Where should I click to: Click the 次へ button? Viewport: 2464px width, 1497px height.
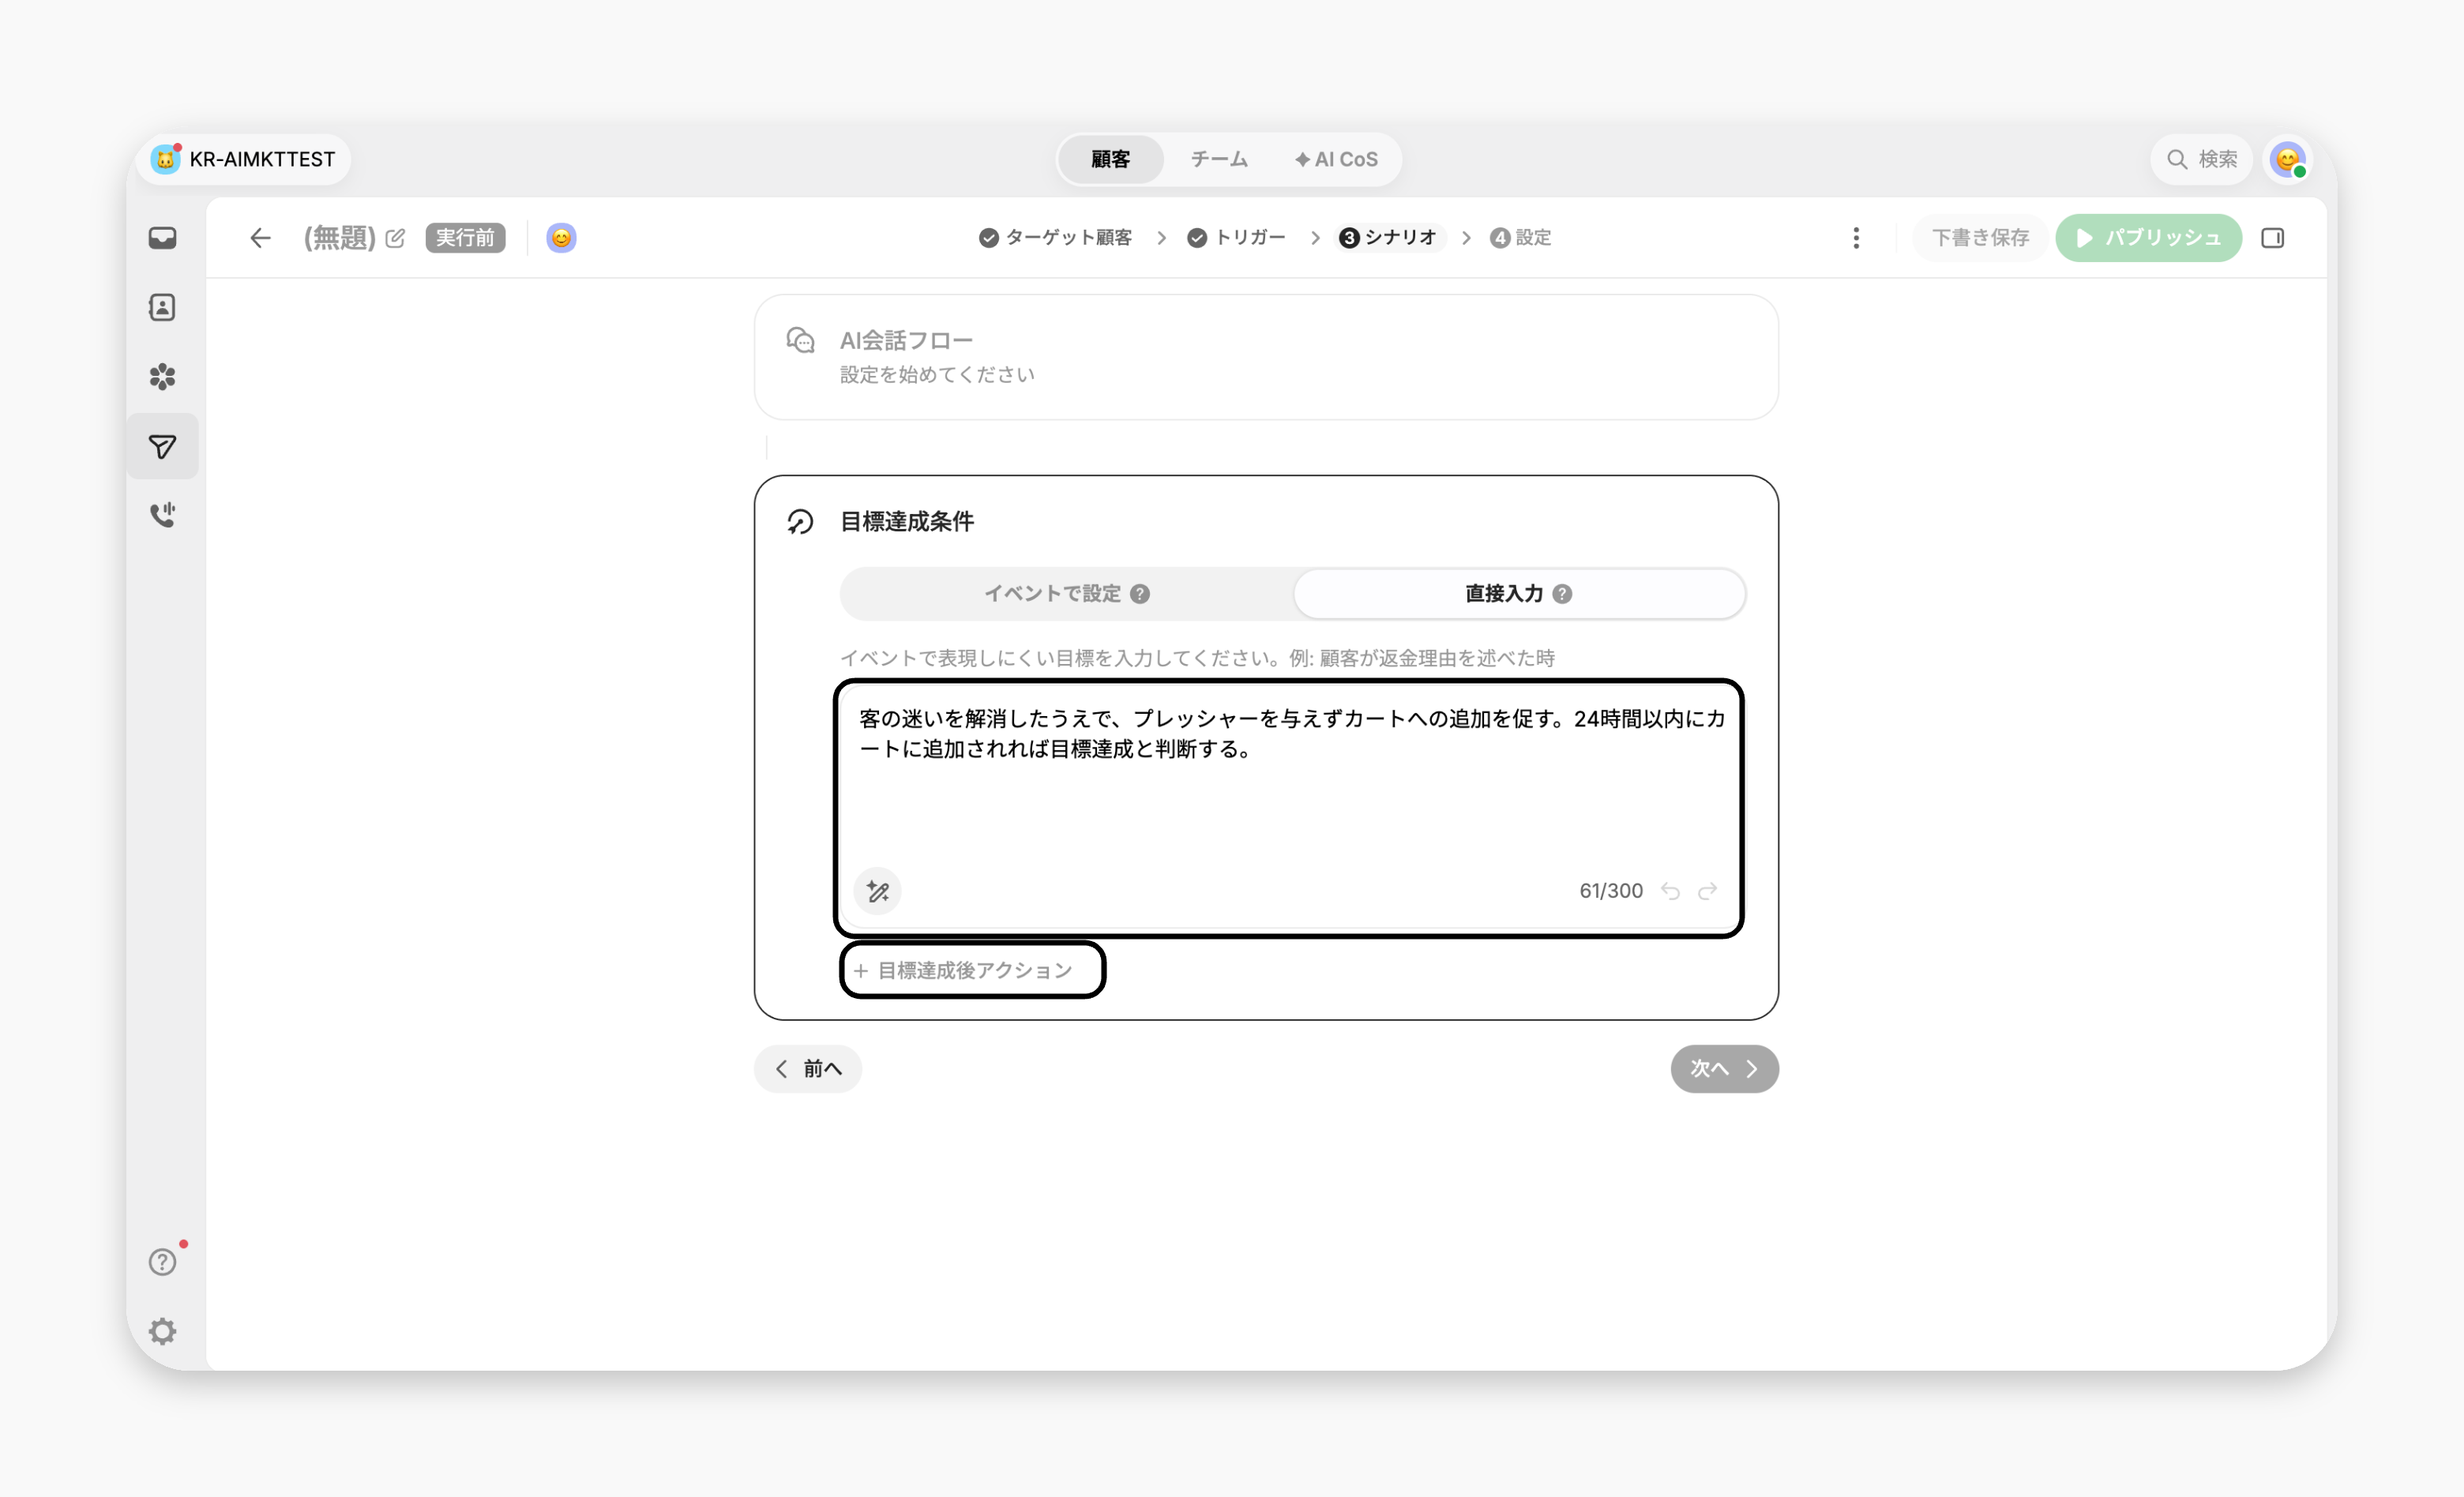(x=1724, y=1069)
